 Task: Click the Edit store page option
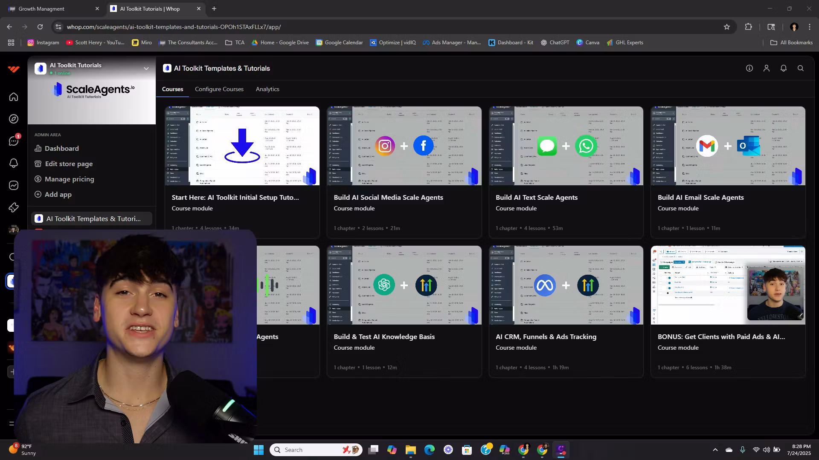pos(69,164)
